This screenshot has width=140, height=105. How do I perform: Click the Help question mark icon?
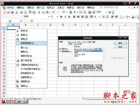(110, 12)
